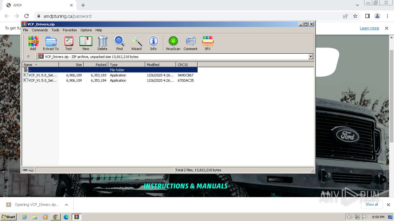The width and height of the screenshot is (394, 221).
Task: Click the Instructions & Manuals heading
Action: click(x=186, y=186)
